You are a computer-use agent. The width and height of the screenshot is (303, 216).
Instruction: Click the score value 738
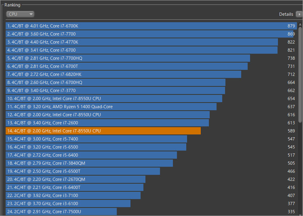point(291,58)
